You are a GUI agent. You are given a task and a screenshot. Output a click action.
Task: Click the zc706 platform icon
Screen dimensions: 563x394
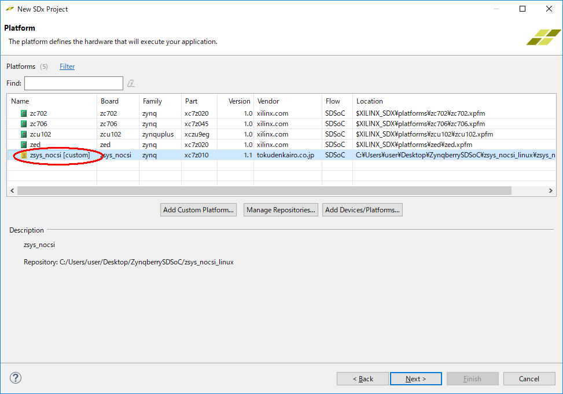[24, 124]
